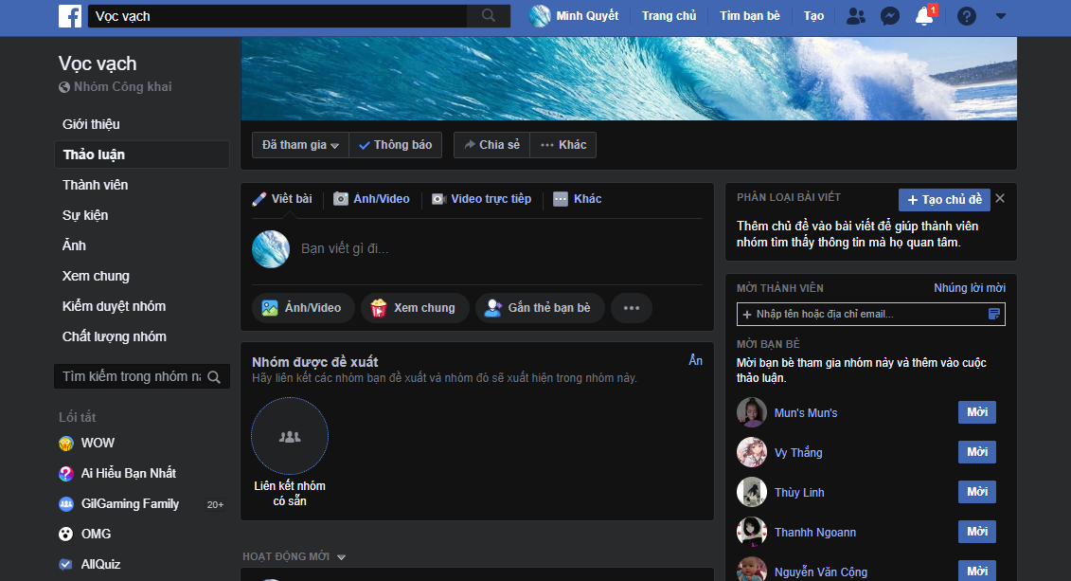Open the Facebook home logo
The width and height of the screenshot is (1071, 581).
click(70, 16)
